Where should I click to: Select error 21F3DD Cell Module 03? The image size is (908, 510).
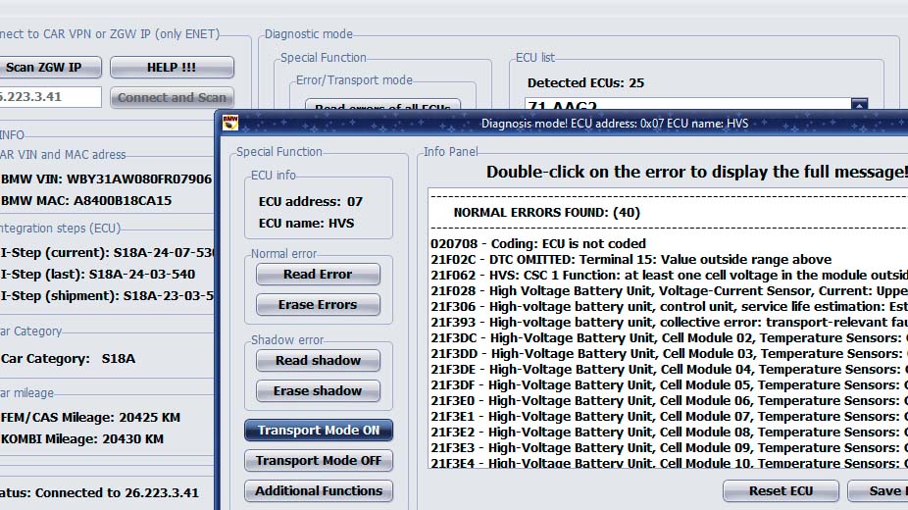[669, 353]
